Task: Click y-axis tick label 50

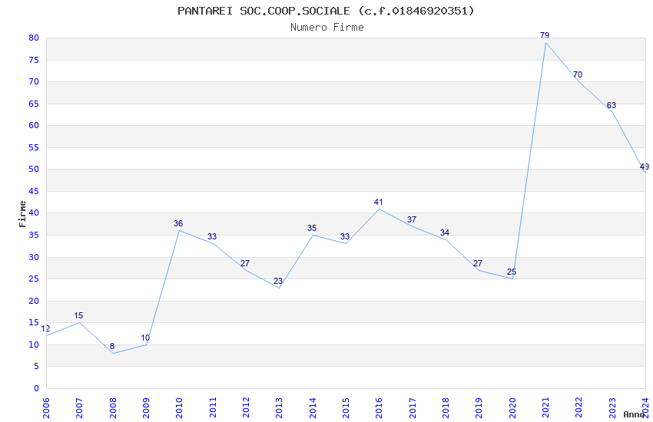Action: 34,169
